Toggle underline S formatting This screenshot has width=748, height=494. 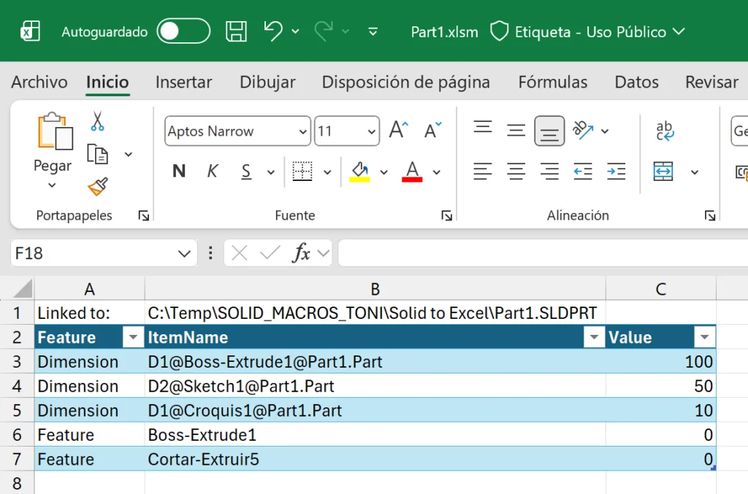pyautogui.click(x=246, y=171)
